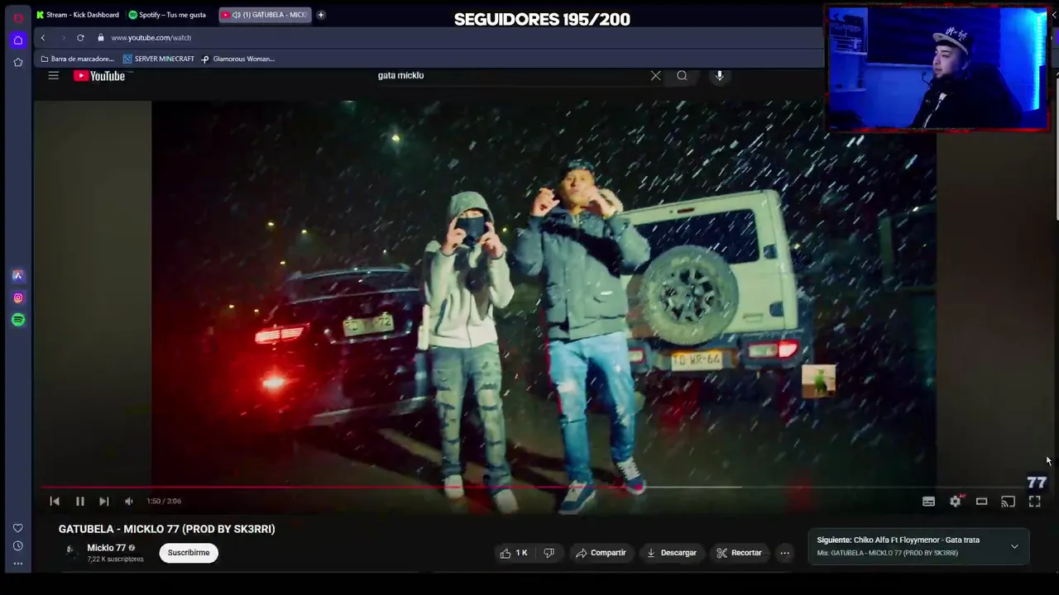Open the Micklo 77 channel name
This screenshot has height=595, width=1059.
pyautogui.click(x=106, y=548)
